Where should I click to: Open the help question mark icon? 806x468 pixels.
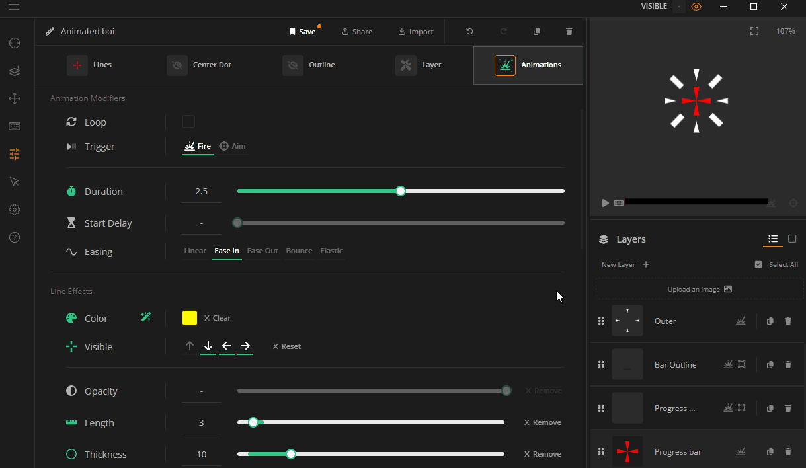tap(15, 237)
